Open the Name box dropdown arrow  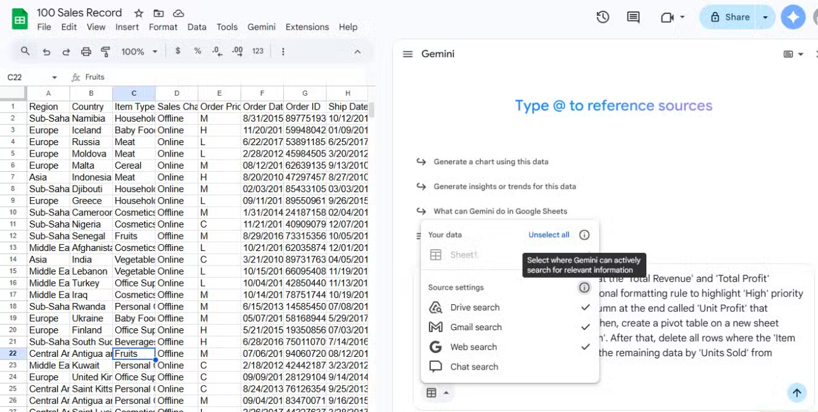coord(54,77)
